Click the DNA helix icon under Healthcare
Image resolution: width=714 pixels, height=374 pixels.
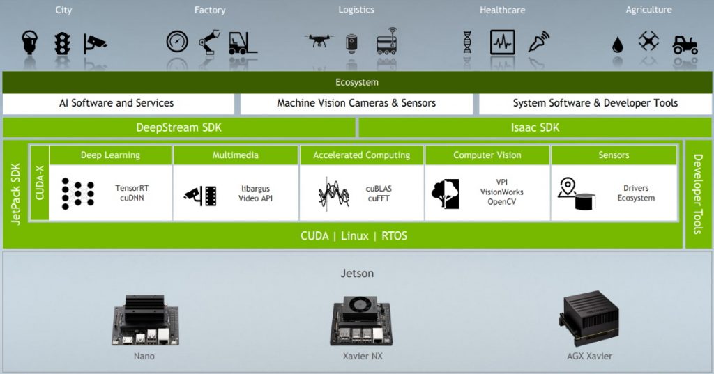(467, 42)
